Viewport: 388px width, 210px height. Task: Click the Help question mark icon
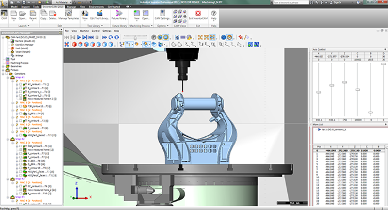pos(214,14)
